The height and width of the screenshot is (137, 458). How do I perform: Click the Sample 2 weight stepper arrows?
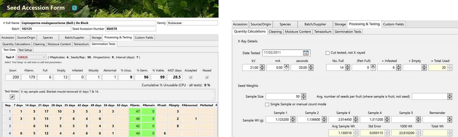pos(324,120)
